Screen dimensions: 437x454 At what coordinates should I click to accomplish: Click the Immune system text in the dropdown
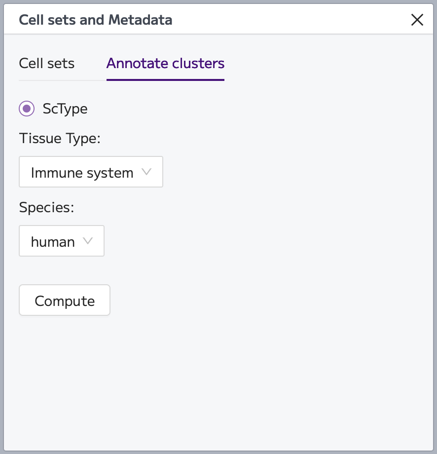(82, 173)
